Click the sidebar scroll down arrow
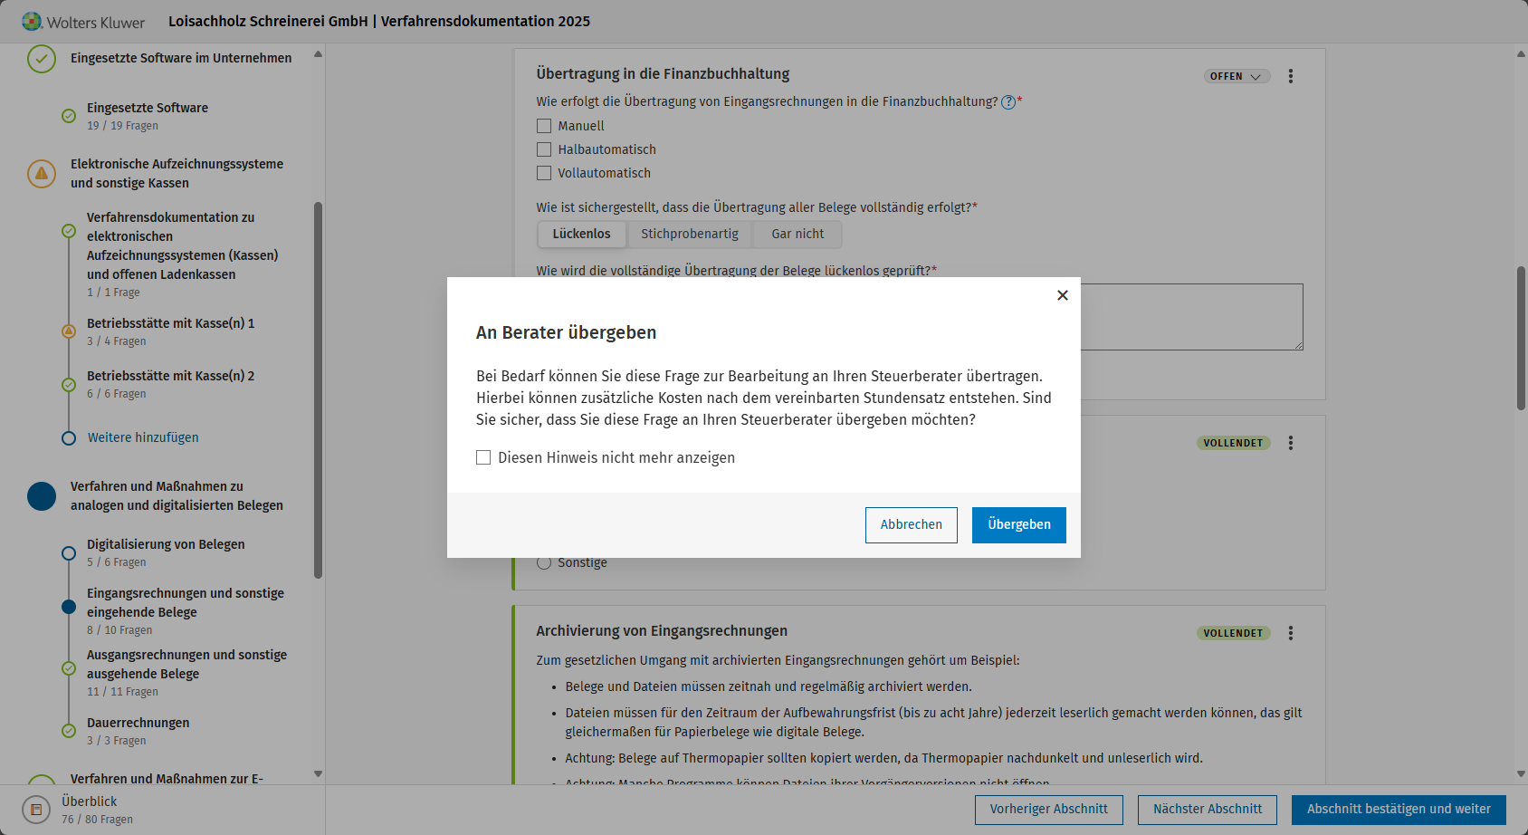The height and width of the screenshot is (835, 1528). coord(318,774)
